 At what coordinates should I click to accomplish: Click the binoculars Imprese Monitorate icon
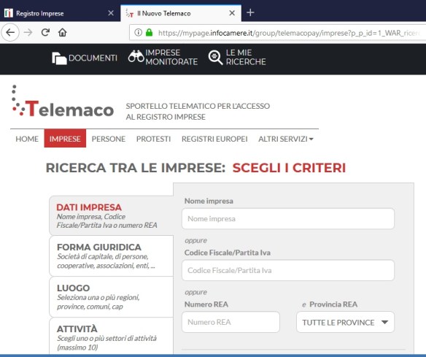[136, 56]
